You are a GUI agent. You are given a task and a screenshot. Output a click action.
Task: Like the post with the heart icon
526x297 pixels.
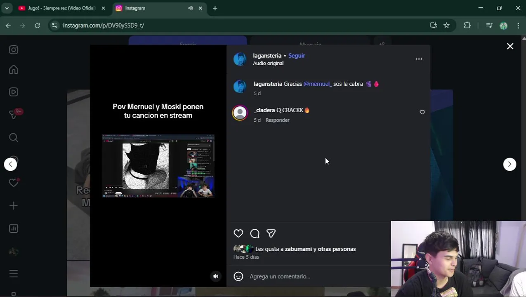[238, 233]
